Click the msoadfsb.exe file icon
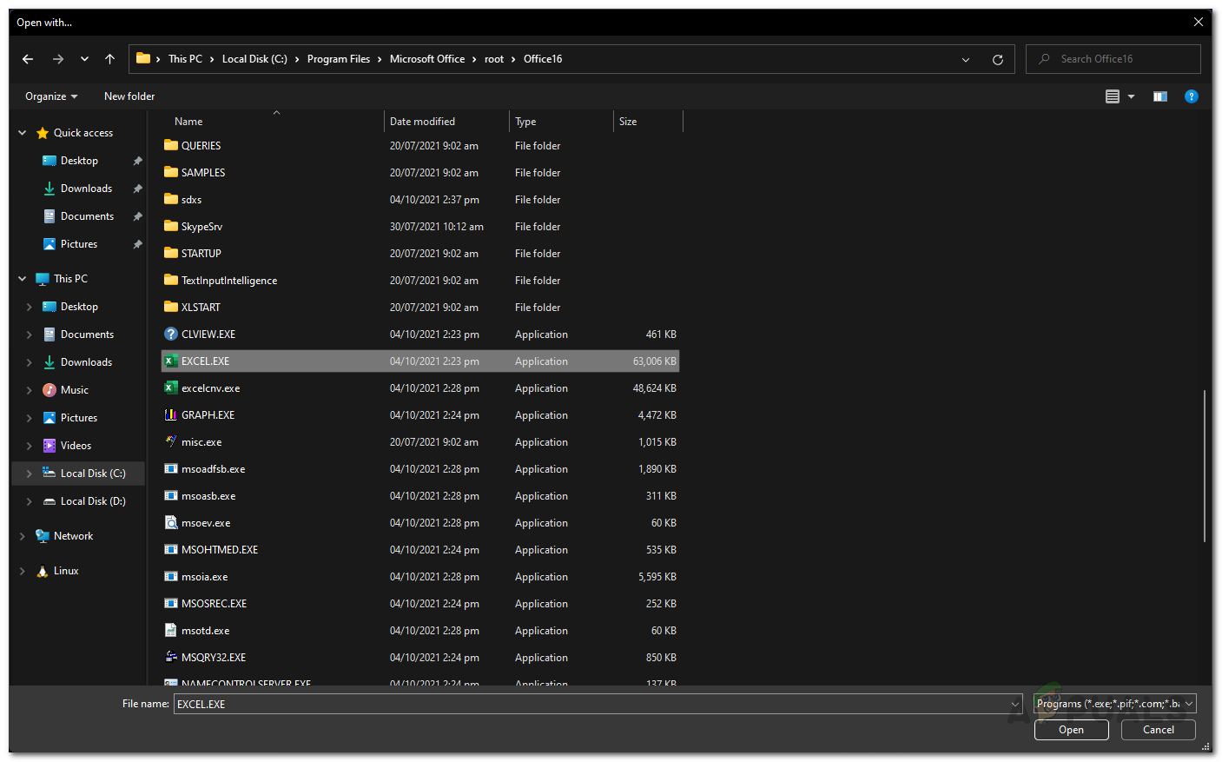 coord(171,469)
